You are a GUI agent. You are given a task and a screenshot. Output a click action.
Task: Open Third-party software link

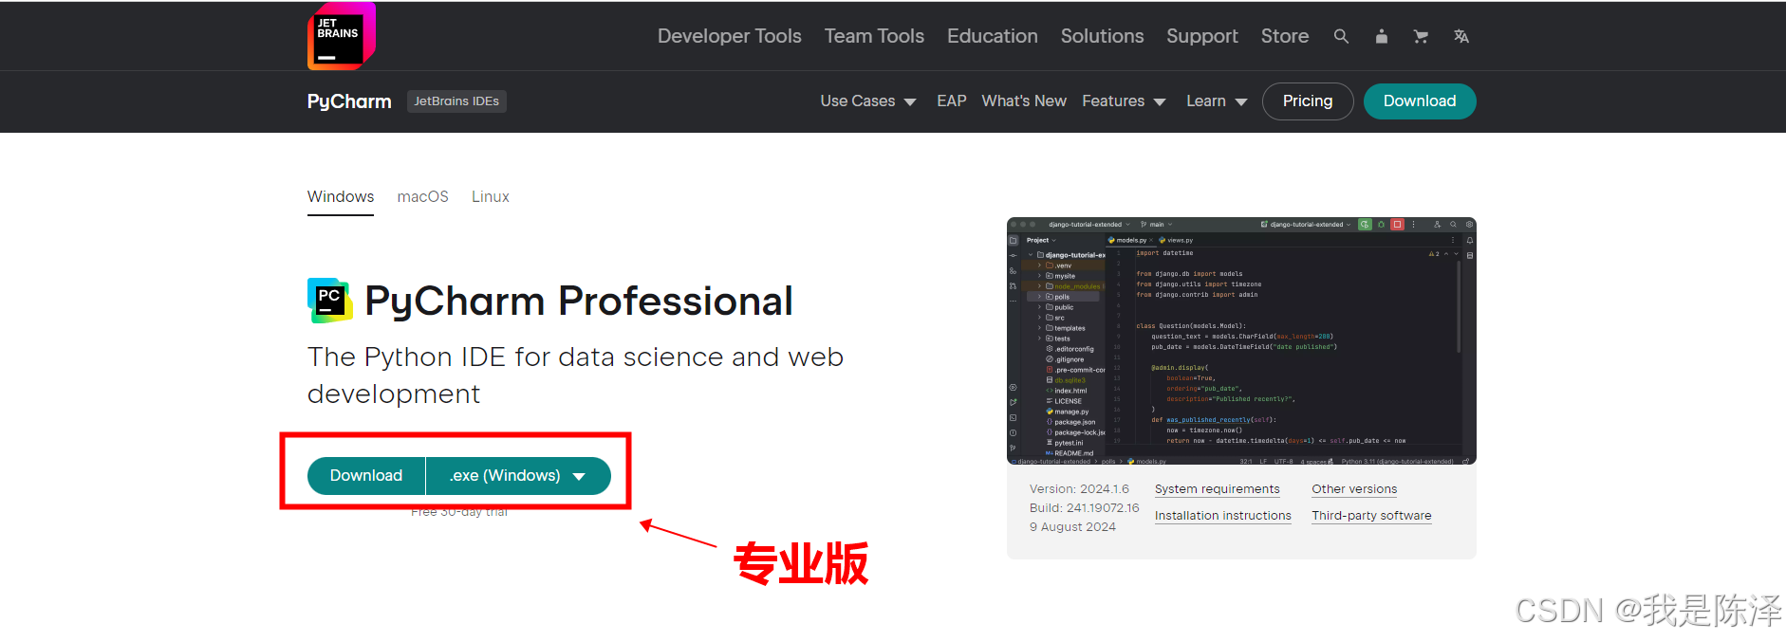1371,516
